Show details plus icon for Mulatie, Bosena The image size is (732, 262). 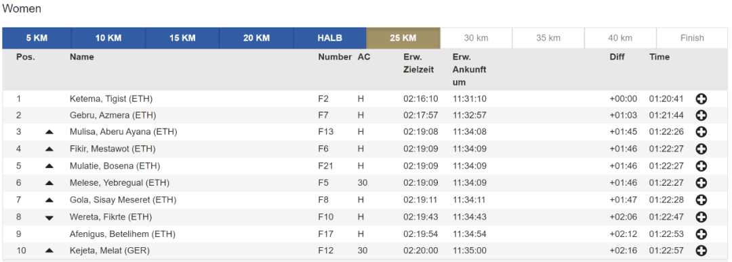point(701,166)
